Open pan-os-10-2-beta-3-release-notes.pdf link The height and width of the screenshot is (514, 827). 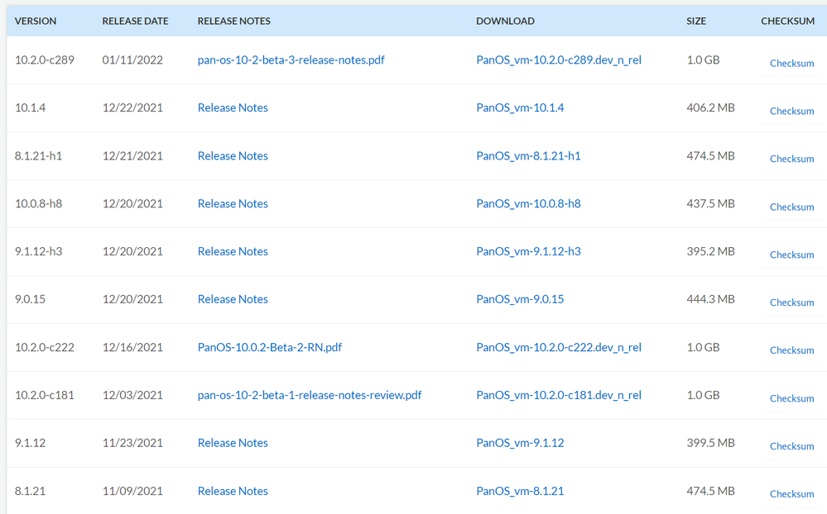tap(291, 60)
